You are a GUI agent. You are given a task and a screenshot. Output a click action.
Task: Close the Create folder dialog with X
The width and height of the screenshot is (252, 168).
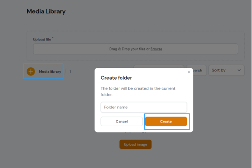click(x=189, y=72)
